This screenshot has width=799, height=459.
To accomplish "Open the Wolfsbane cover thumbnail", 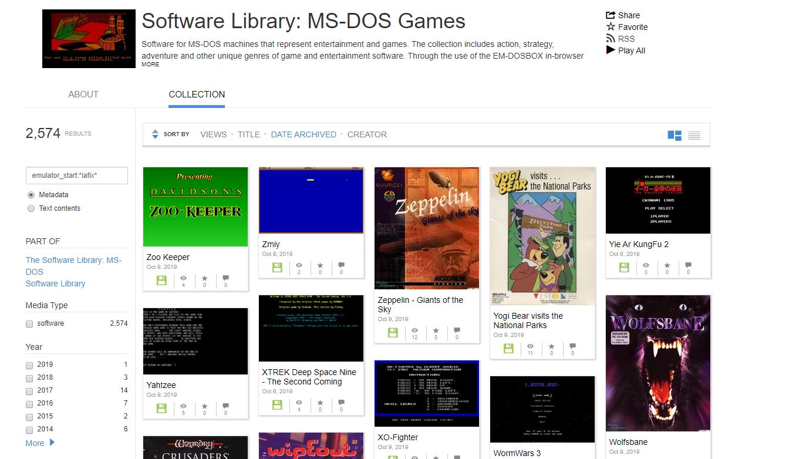I will (x=658, y=363).
